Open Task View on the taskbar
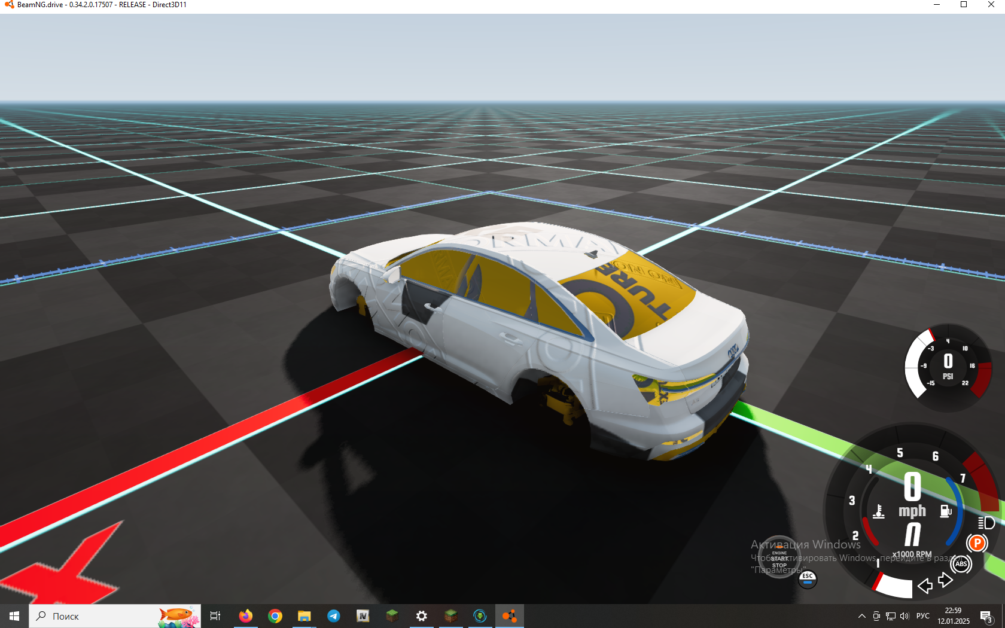 (x=215, y=616)
